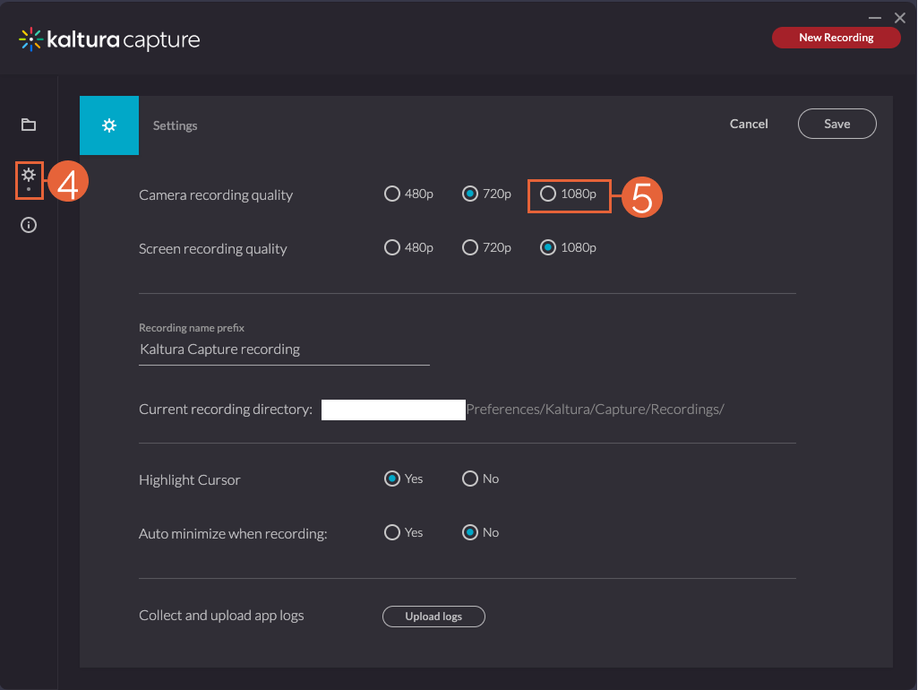The width and height of the screenshot is (918, 690).
Task: Set Auto minimize when recording to No
Action: click(x=470, y=532)
